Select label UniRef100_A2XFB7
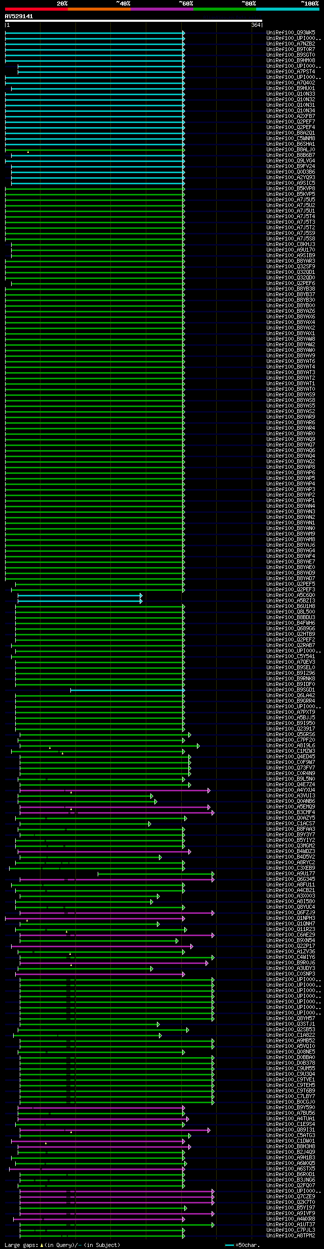This screenshot has width=324, height=1249. (x=291, y=116)
